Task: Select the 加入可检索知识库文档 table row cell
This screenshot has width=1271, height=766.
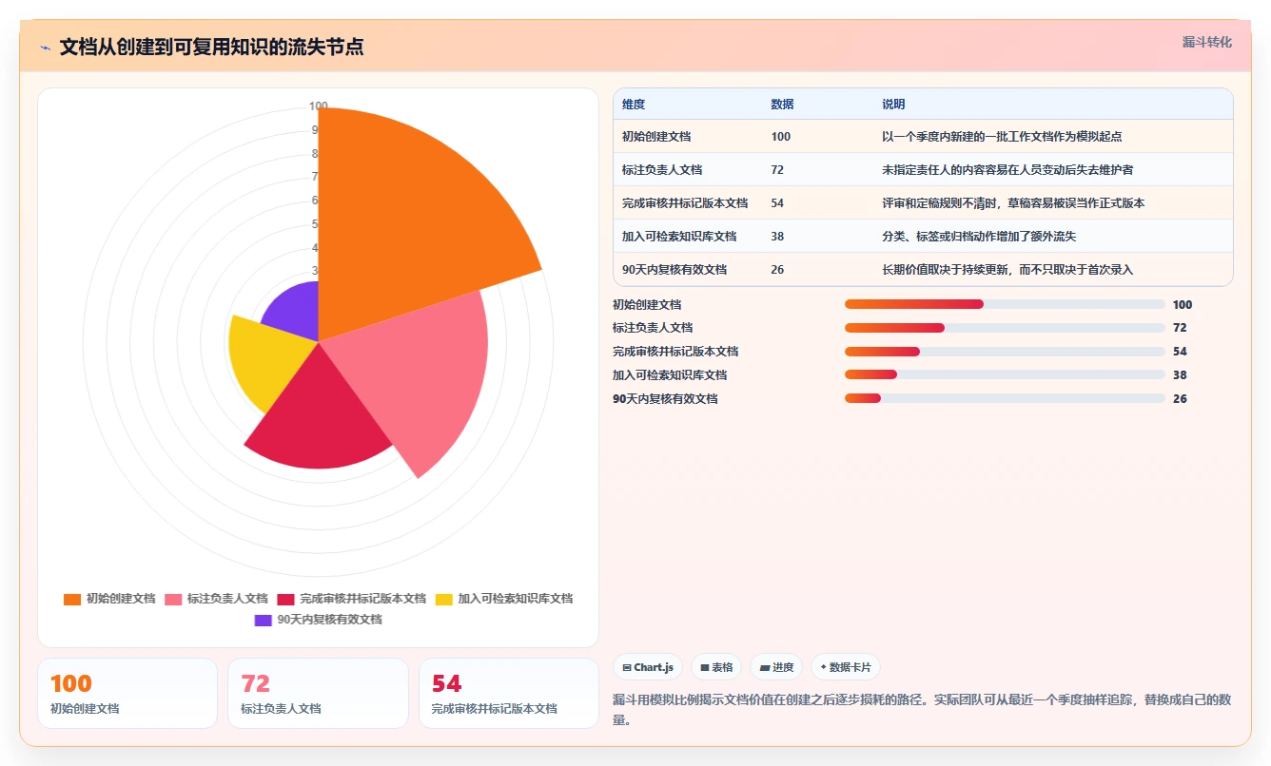Action: 679,237
